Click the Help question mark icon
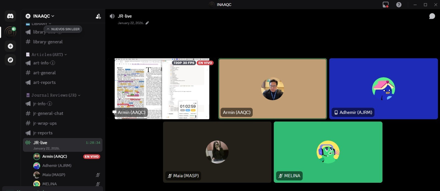 tap(398, 5)
